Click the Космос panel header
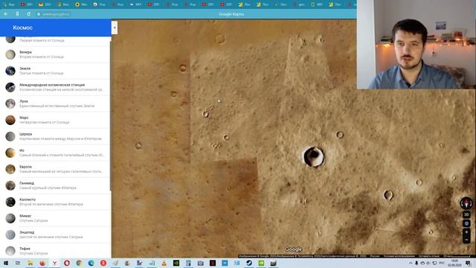This screenshot has height=268, width=476. [x=56, y=28]
